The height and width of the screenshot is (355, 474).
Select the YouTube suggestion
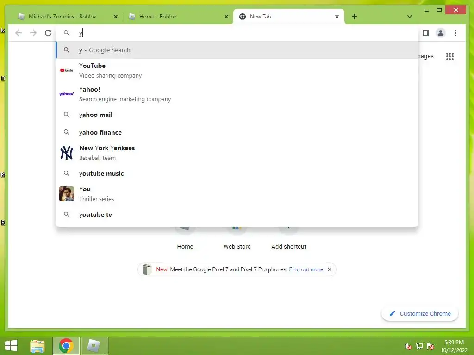click(237, 70)
